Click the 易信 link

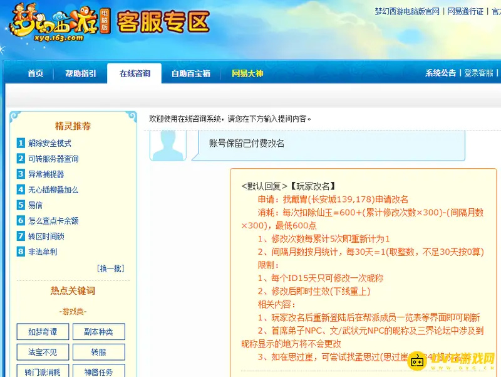(x=36, y=205)
